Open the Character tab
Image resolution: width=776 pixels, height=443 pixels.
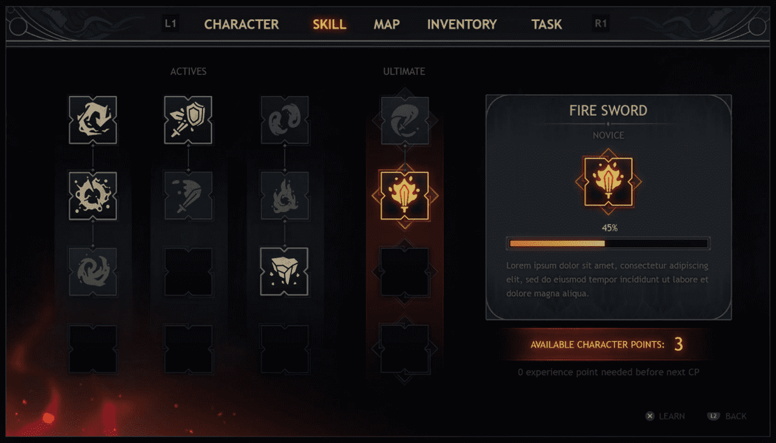[241, 24]
